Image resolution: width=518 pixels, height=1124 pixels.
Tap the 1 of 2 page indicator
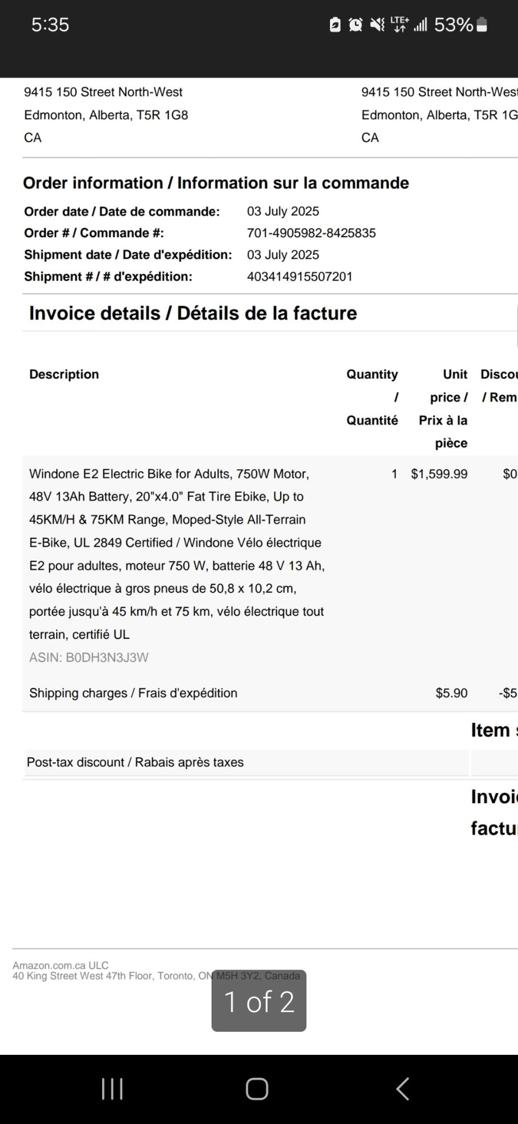(x=259, y=1001)
